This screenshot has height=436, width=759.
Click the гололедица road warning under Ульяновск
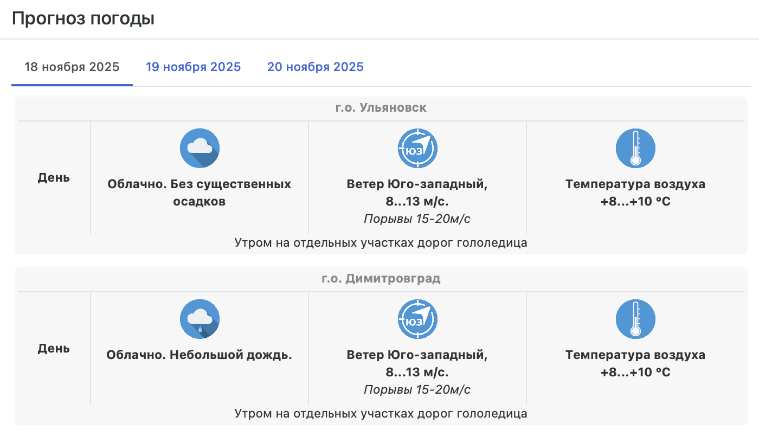click(x=381, y=242)
